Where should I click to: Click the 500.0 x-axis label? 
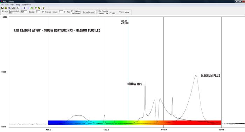[106, 130]
